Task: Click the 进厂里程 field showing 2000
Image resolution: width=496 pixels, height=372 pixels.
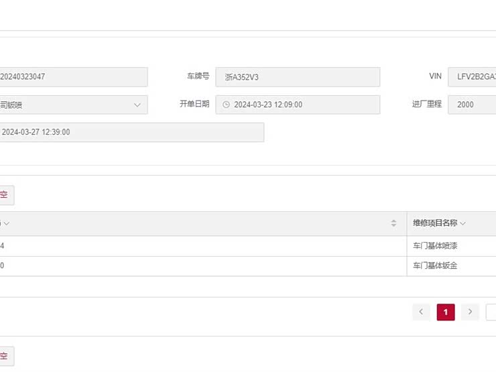Action: [473, 105]
